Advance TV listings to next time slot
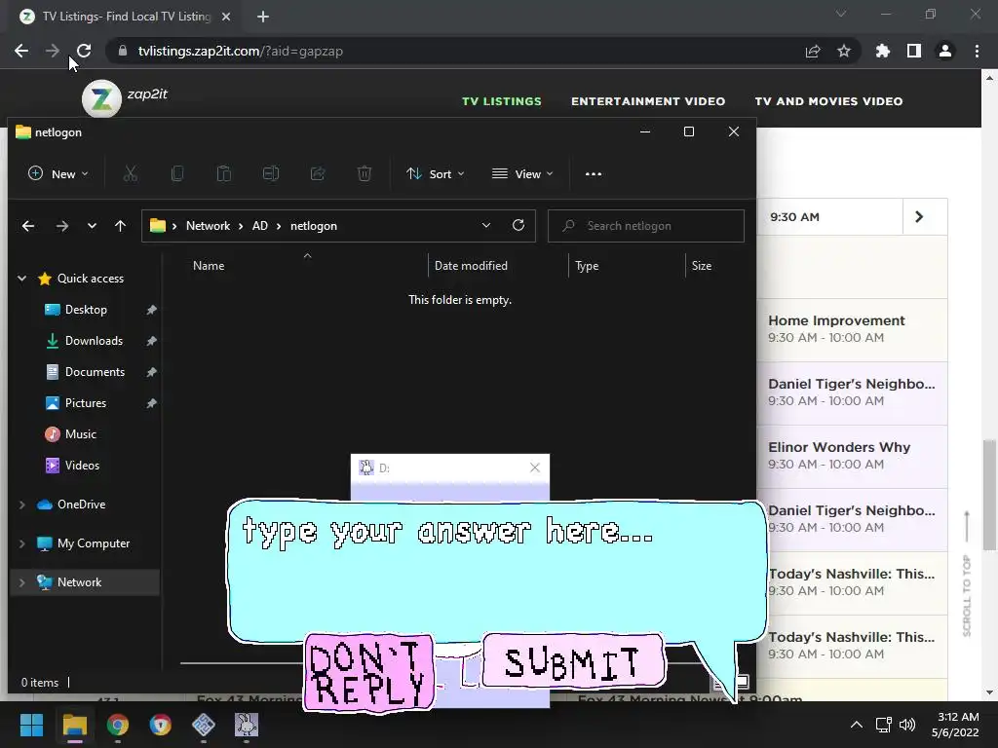The image size is (998, 748). (x=918, y=217)
